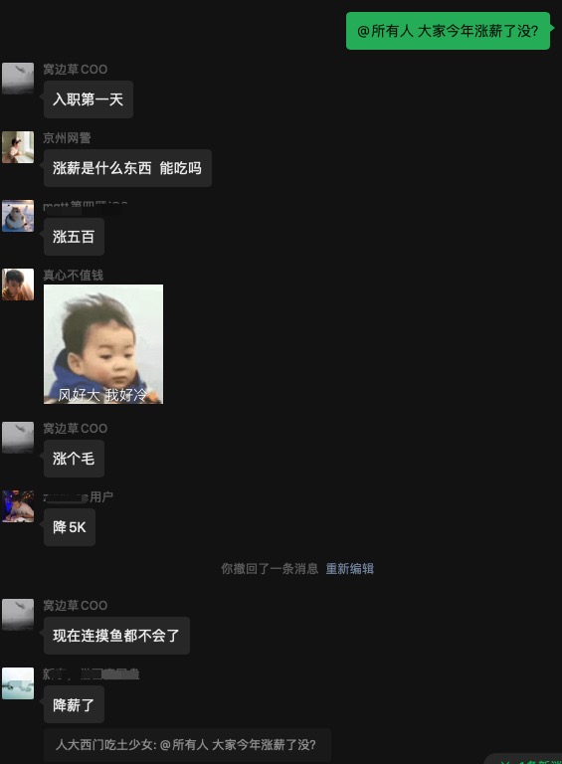Click the 真心不值钱 sender name
Image resolution: width=562 pixels, height=764 pixels.
[x=73, y=276]
